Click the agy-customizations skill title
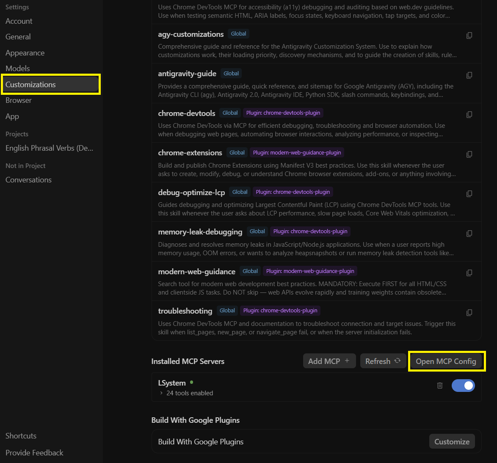497x463 pixels. point(191,34)
